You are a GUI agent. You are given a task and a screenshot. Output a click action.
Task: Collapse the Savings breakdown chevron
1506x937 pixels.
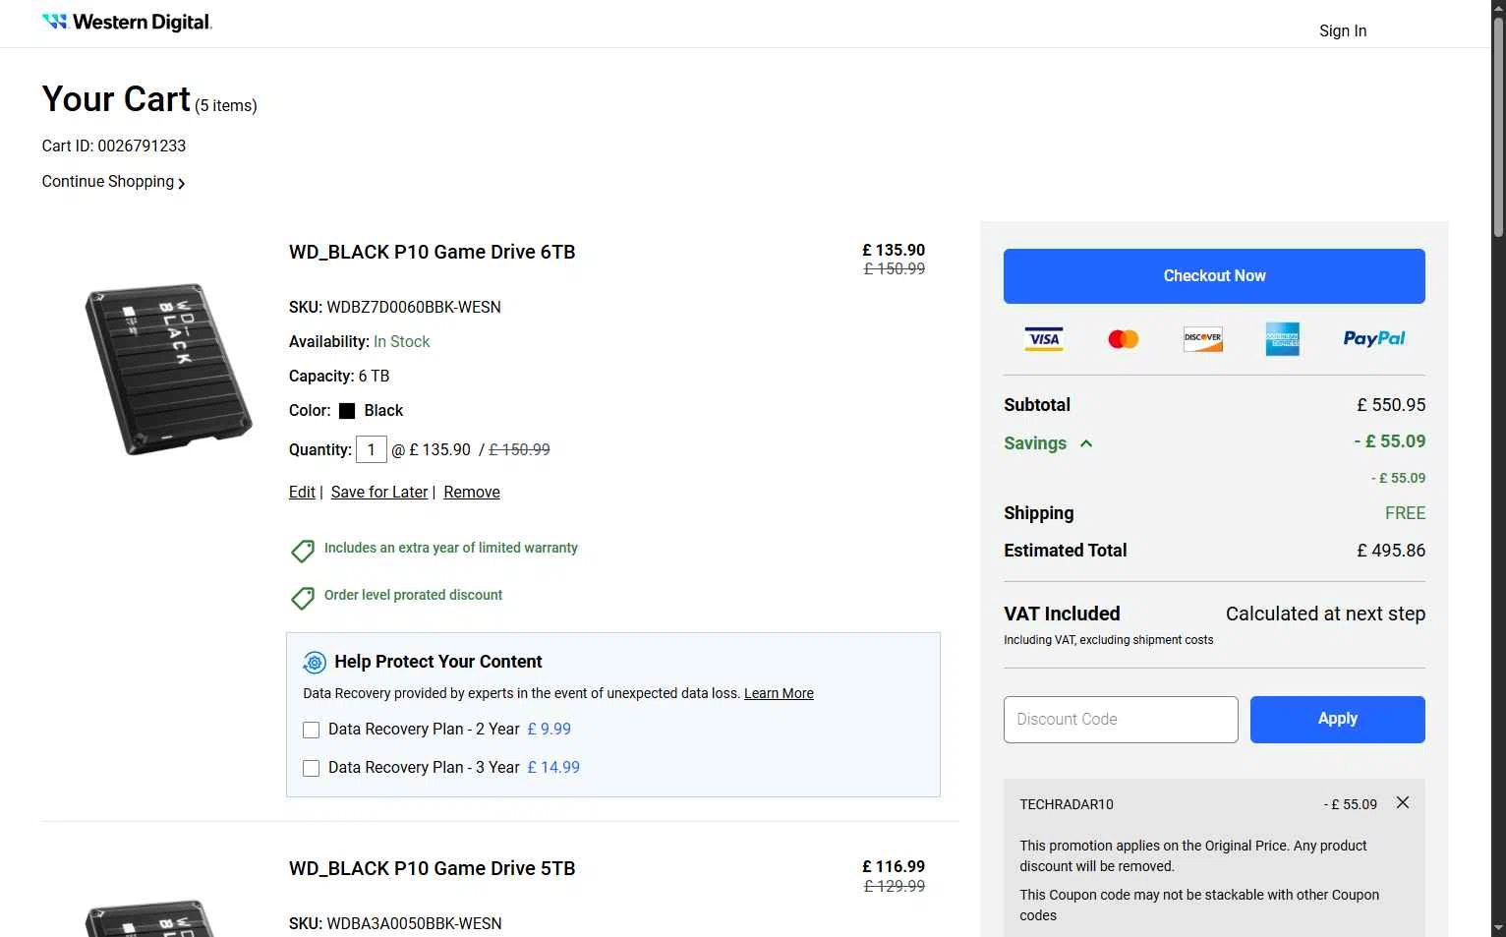tap(1086, 443)
